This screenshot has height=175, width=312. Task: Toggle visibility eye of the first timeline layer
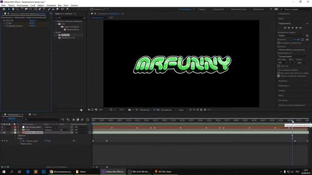pos(2,127)
